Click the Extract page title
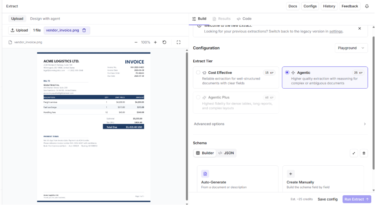Viewport: 375px width, 208px height. click(x=12, y=6)
